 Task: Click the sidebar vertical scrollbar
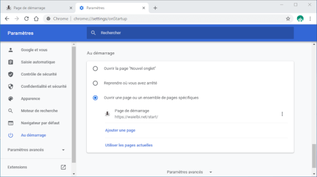[x=74, y=105]
